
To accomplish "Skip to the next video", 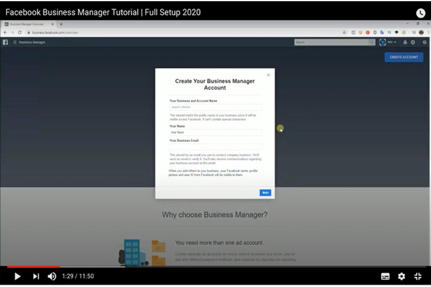I will 36,276.
